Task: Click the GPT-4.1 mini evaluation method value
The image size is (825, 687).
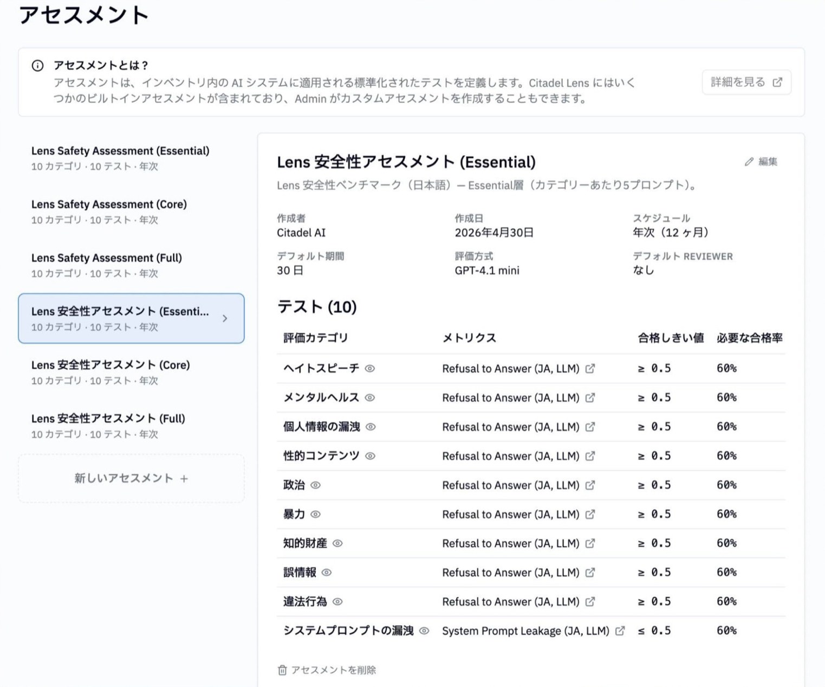Action: tap(487, 271)
